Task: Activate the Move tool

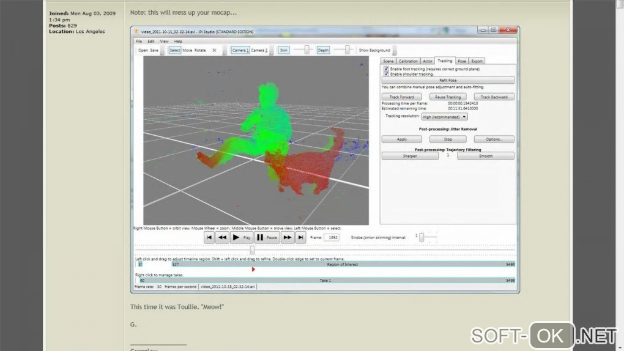Action: (187, 51)
